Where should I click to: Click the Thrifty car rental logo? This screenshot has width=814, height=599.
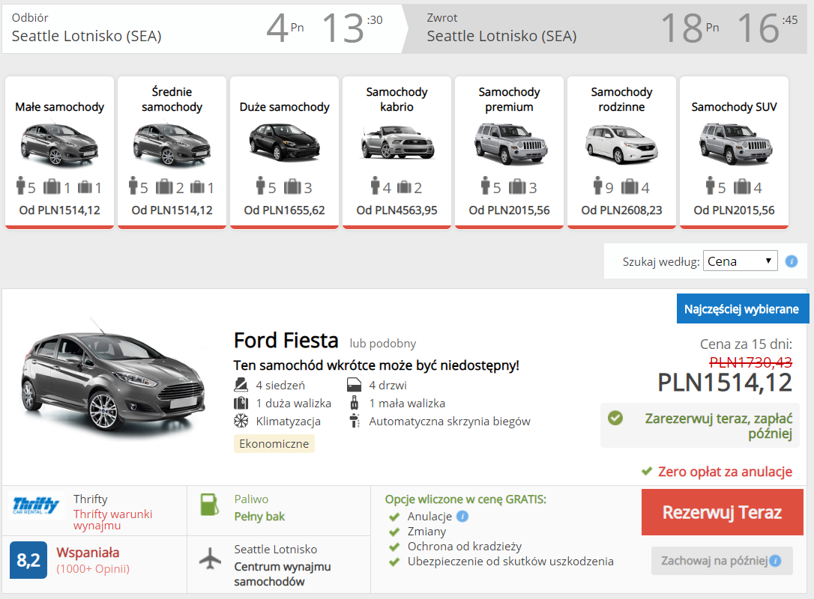coord(36,505)
